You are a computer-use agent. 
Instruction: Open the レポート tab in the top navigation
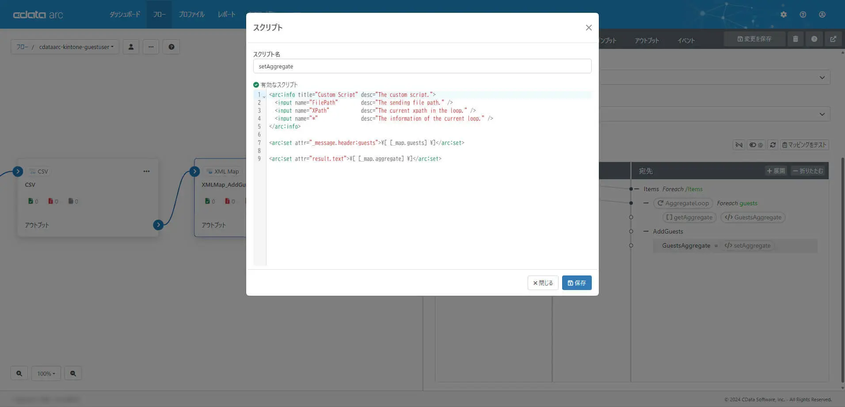(x=226, y=15)
